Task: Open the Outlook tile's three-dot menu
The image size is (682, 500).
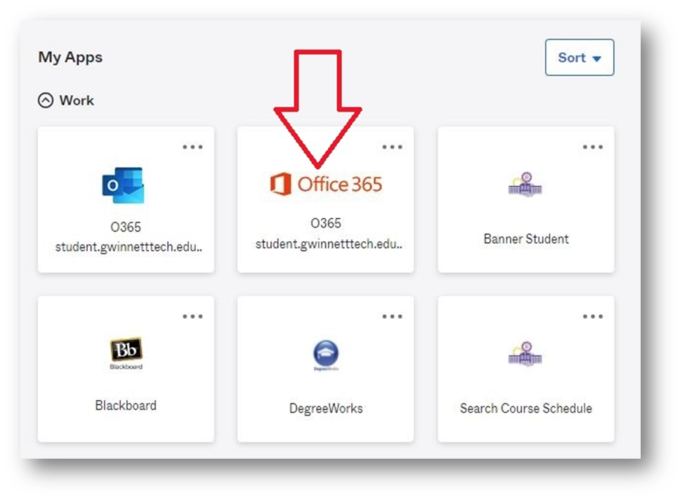Action: pos(193,147)
